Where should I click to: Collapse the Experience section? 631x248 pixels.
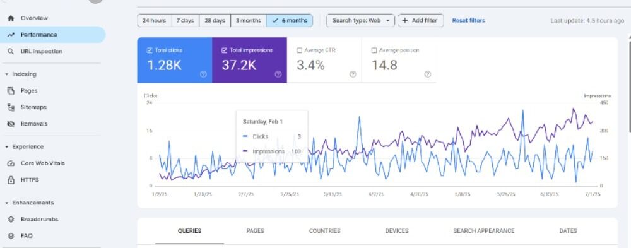(6, 147)
